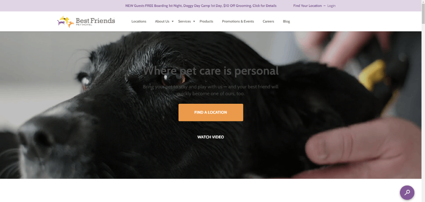Open the Products page
This screenshot has height=202, width=425.
[x=206, y=21]
